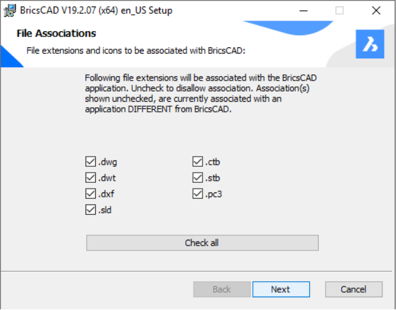Click the blue BricsCAD logo icon

pyautogui.click(x=370, y=44)
